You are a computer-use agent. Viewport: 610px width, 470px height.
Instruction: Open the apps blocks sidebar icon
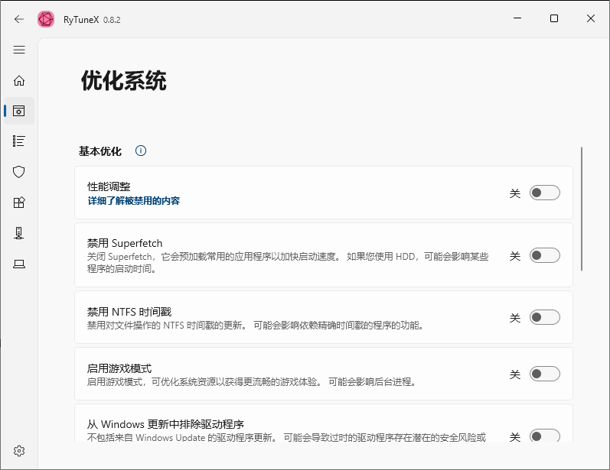[19, 203]
